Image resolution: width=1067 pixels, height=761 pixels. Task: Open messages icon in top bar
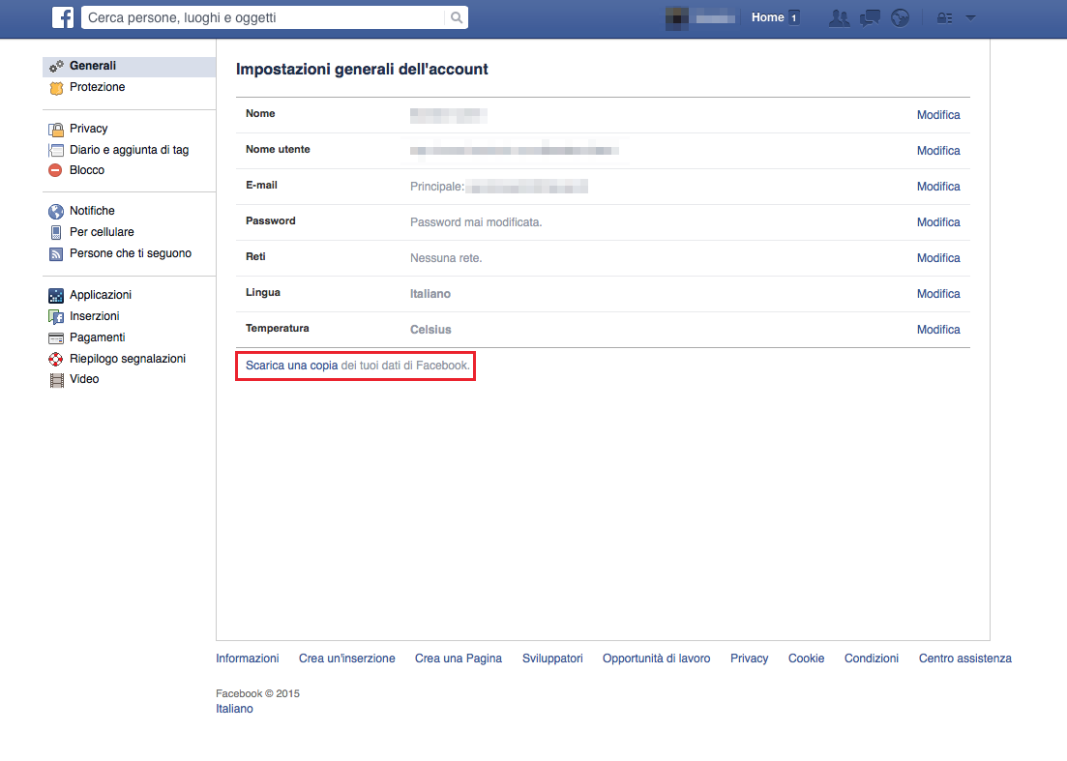click(870, 17)
